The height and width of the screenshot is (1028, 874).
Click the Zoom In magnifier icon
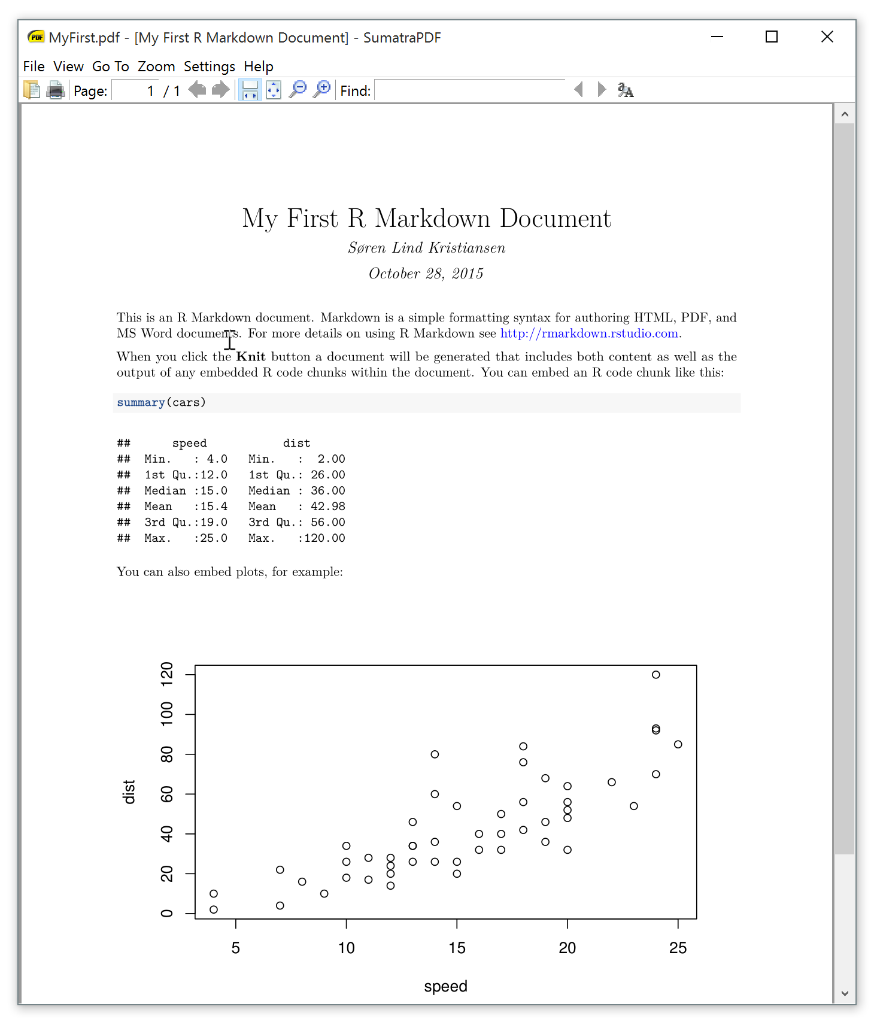tap(321, 90)
